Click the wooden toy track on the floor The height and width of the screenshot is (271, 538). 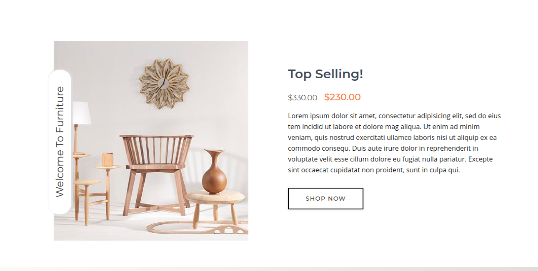coord(196,228)
